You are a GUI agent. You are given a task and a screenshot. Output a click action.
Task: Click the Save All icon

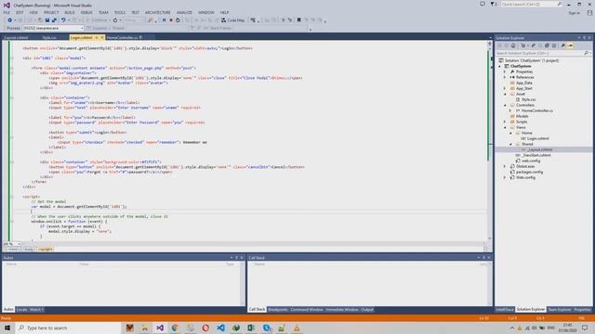54,20
